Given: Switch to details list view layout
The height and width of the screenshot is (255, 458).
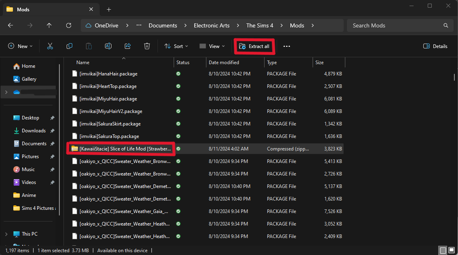Looking at the screenshot, I should click(x=443, y=251).
